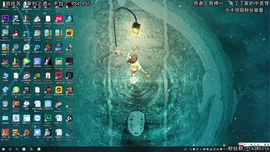The width and height of the screenshot is (270, 152).
Task: Open PvZ Plus Version 95 folder
Action: click(48, 75)
